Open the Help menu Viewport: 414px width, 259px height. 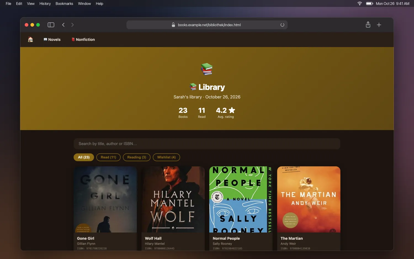99,4
